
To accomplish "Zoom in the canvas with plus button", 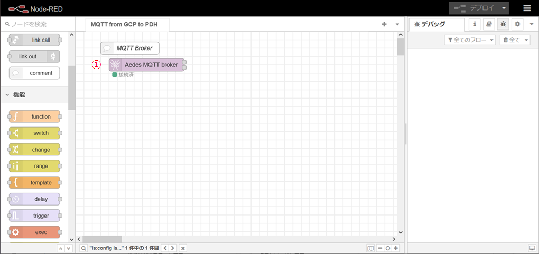I will [x=396, y=248].
